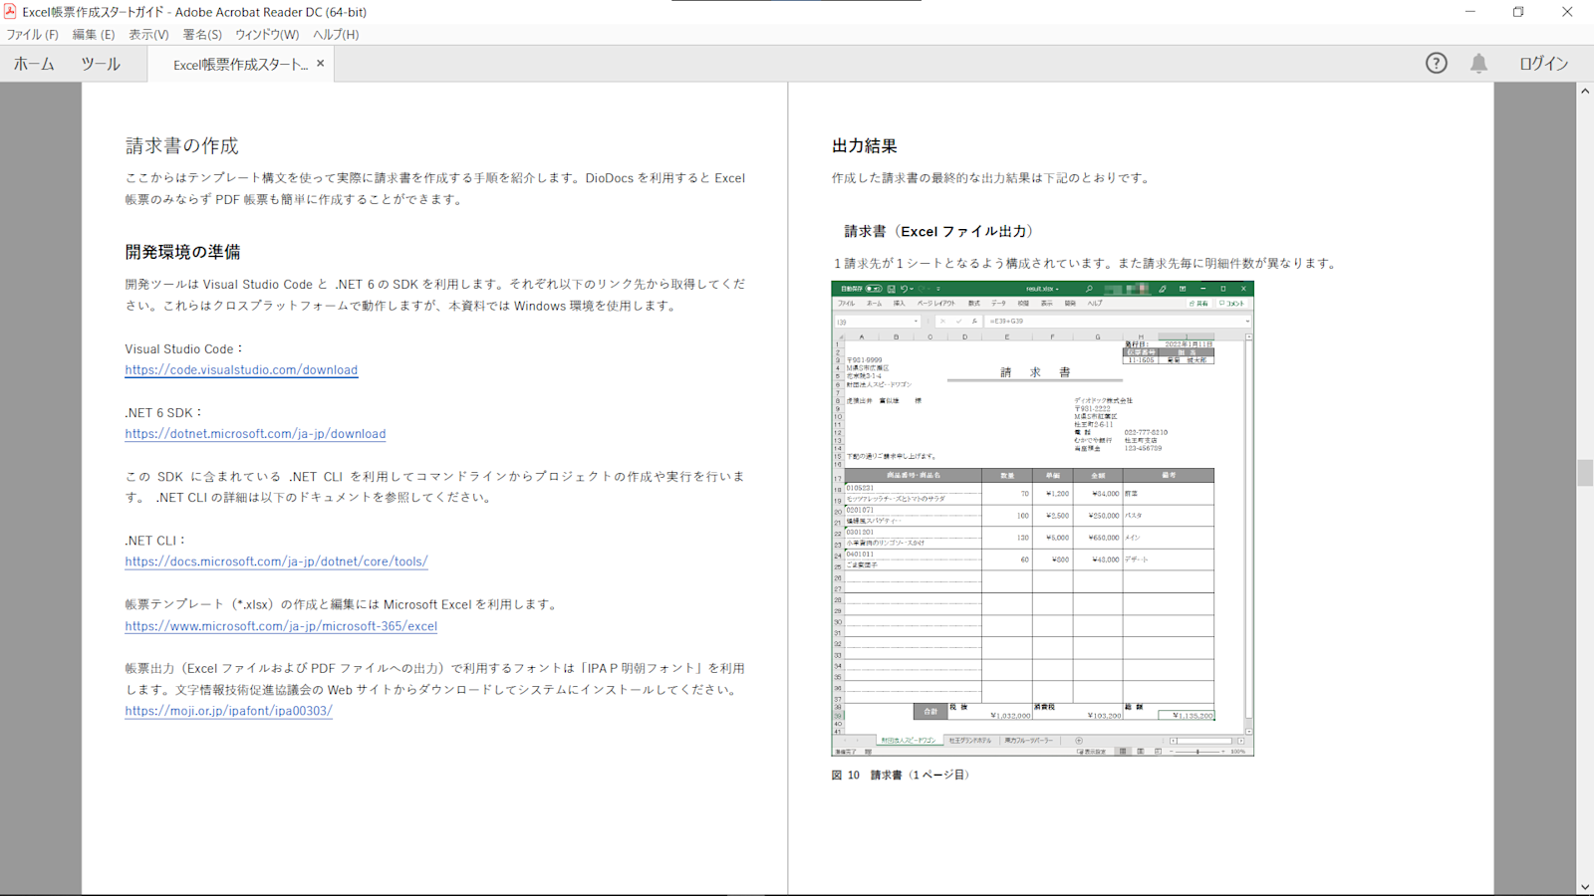This screenshot has height=896, width=1594.
Task: Click the 図 10 請求書（1ページ目）caption
Action: 902,775
